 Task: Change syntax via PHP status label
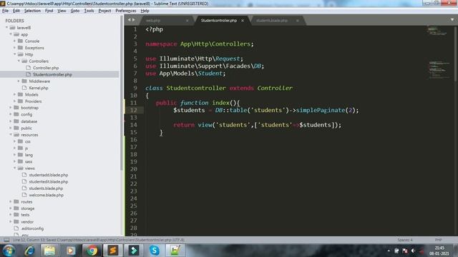coord(438,240)
